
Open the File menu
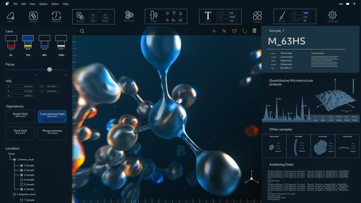click(x=16, y=4)
